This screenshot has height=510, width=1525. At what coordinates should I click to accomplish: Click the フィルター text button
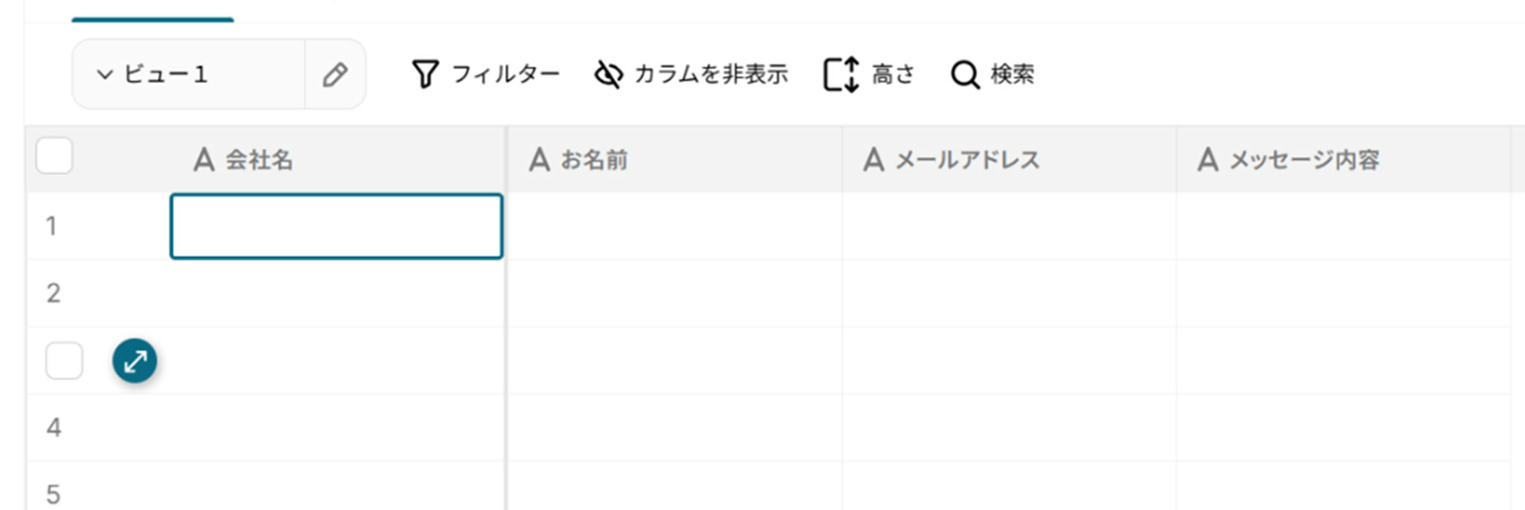[x=506, y=74]
